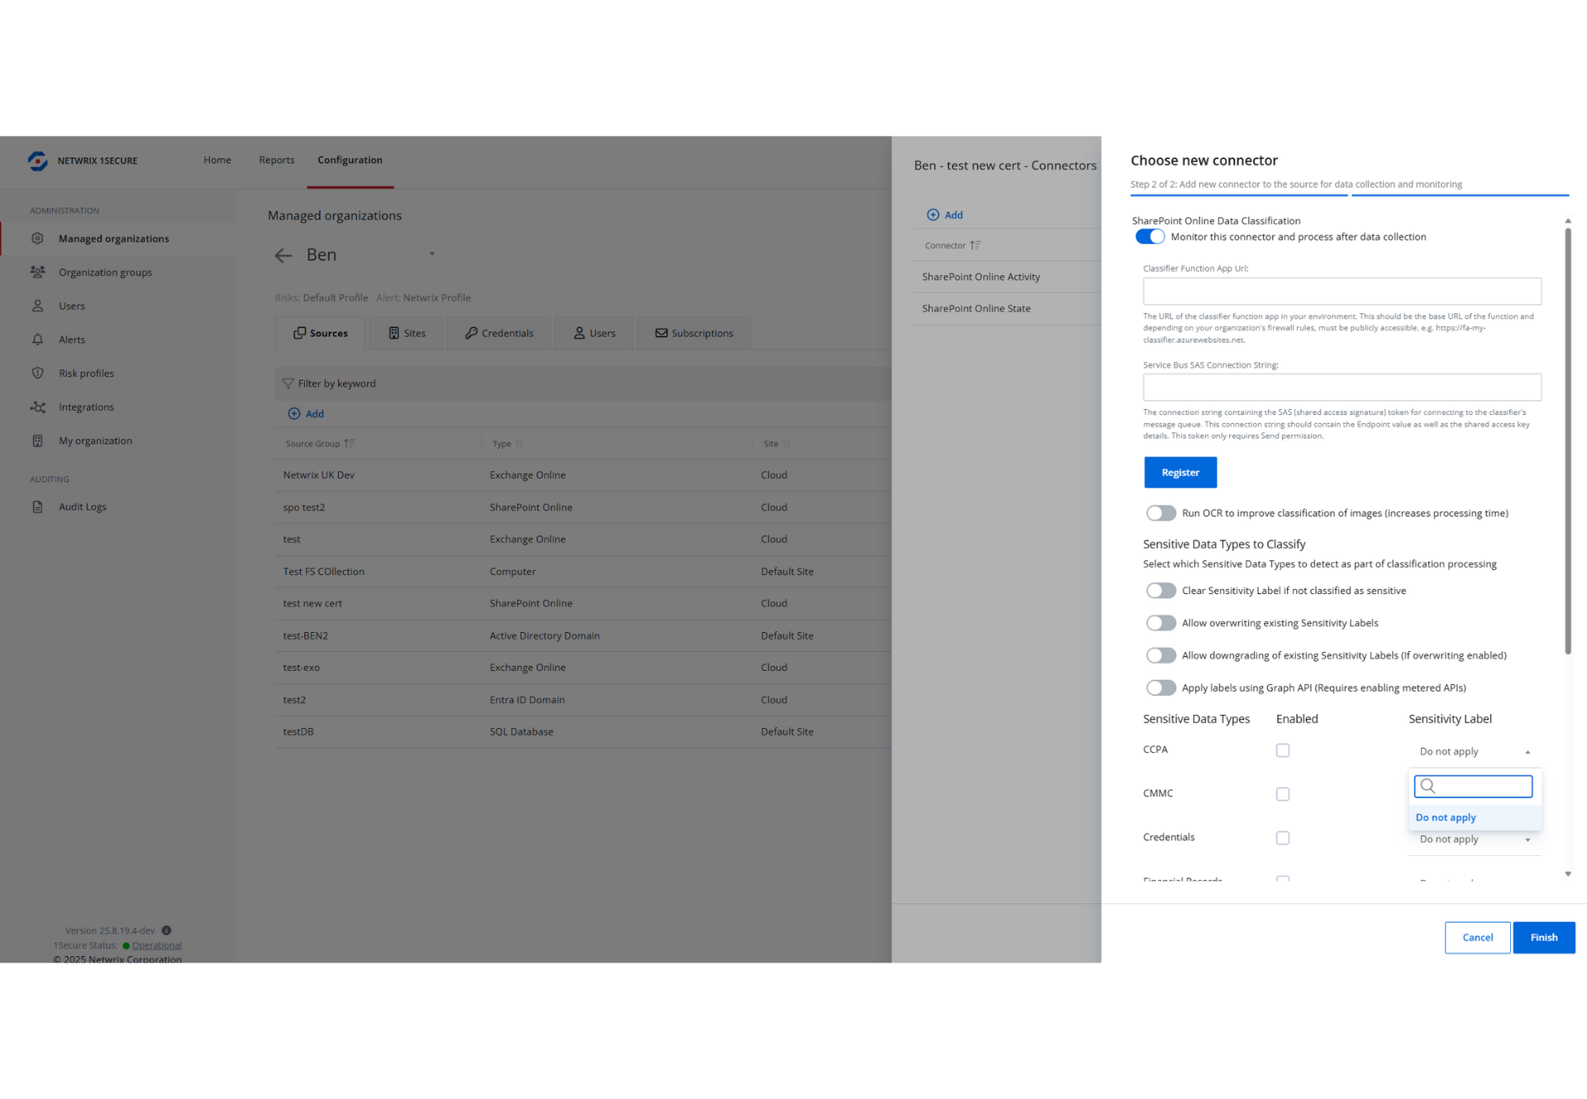This screenshot has height=1099, width=1587.
Task: Open Managed organizations gear icon
Action: (37, 238)
